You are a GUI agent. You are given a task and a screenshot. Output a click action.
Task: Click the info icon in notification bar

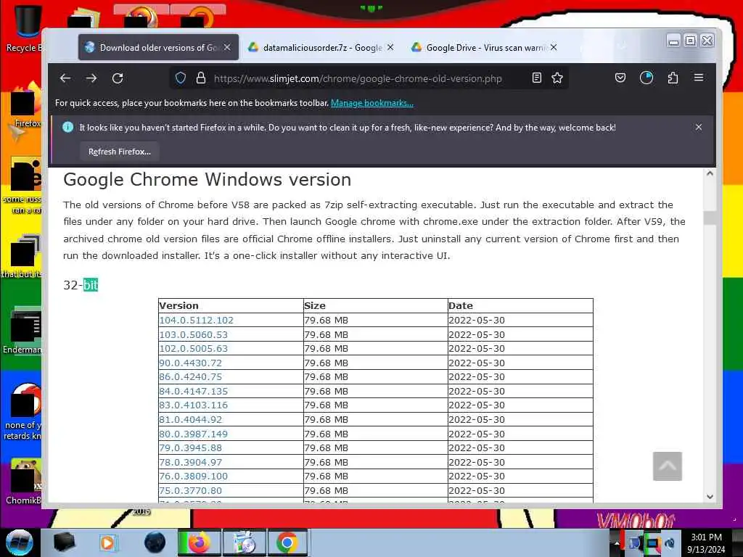(67, 127)
